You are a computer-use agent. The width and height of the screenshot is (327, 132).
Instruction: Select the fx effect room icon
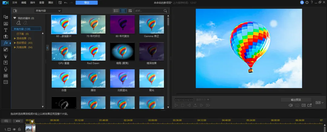(x=6, y=43)
